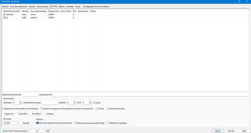Focus the Description input field
The image size is (251, 133).
151,94
